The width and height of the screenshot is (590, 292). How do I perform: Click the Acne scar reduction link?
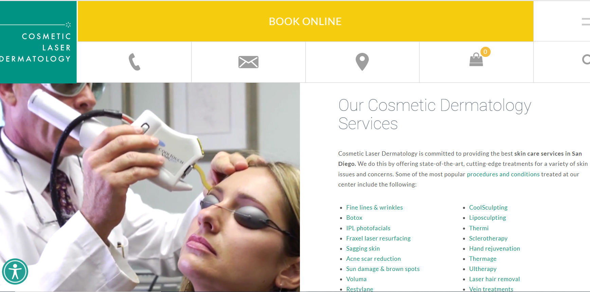(x=373, y=259)
